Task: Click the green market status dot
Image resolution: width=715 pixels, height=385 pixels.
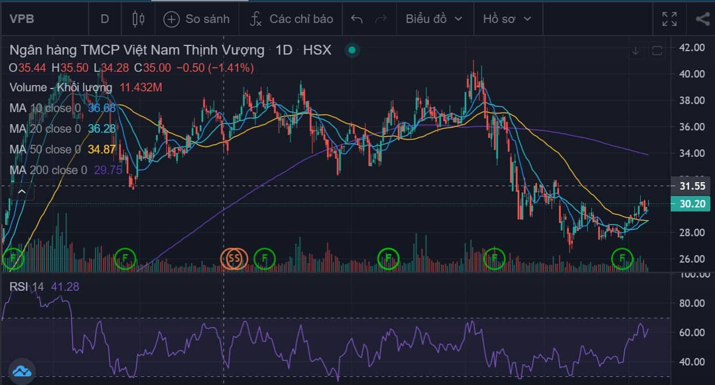Action: [352, 50]
